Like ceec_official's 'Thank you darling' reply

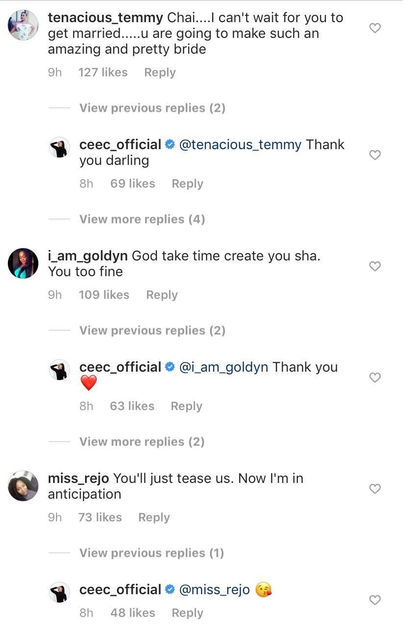point(375,155)
